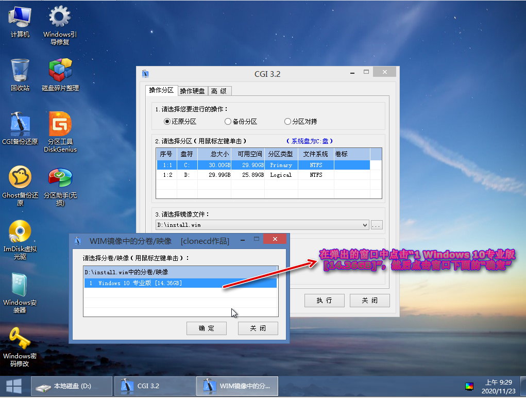Open the DiskGenius 分区工具 icon
The width and height of the screenshot is (526, 398).
point(60,125)
